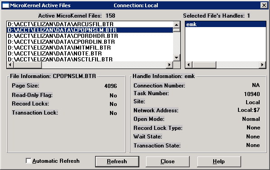Viewport: 270px width, 170px height.
Task: Select NOTE.BTR in the file list
Action: coord(90,54)
